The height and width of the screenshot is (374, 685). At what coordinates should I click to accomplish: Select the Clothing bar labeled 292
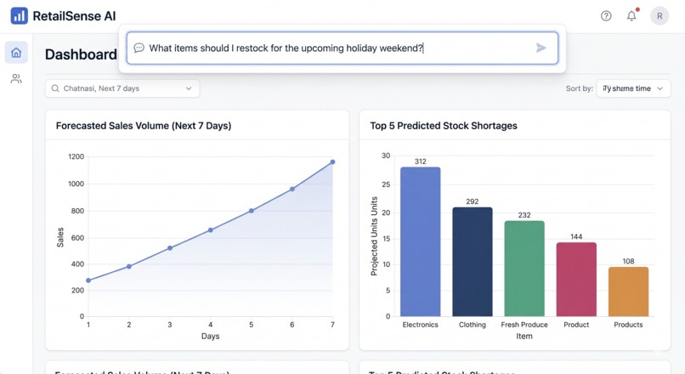pos(473,262)
